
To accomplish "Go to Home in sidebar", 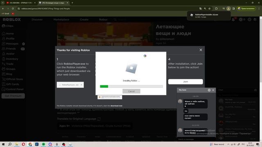I will 8,33.
